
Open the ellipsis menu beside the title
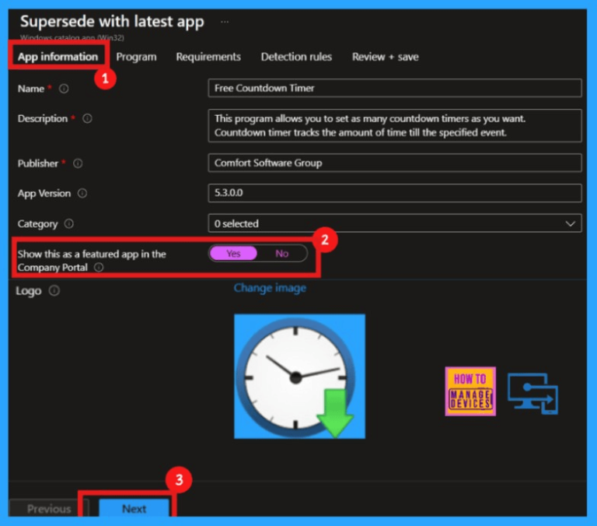coord(225,22)
